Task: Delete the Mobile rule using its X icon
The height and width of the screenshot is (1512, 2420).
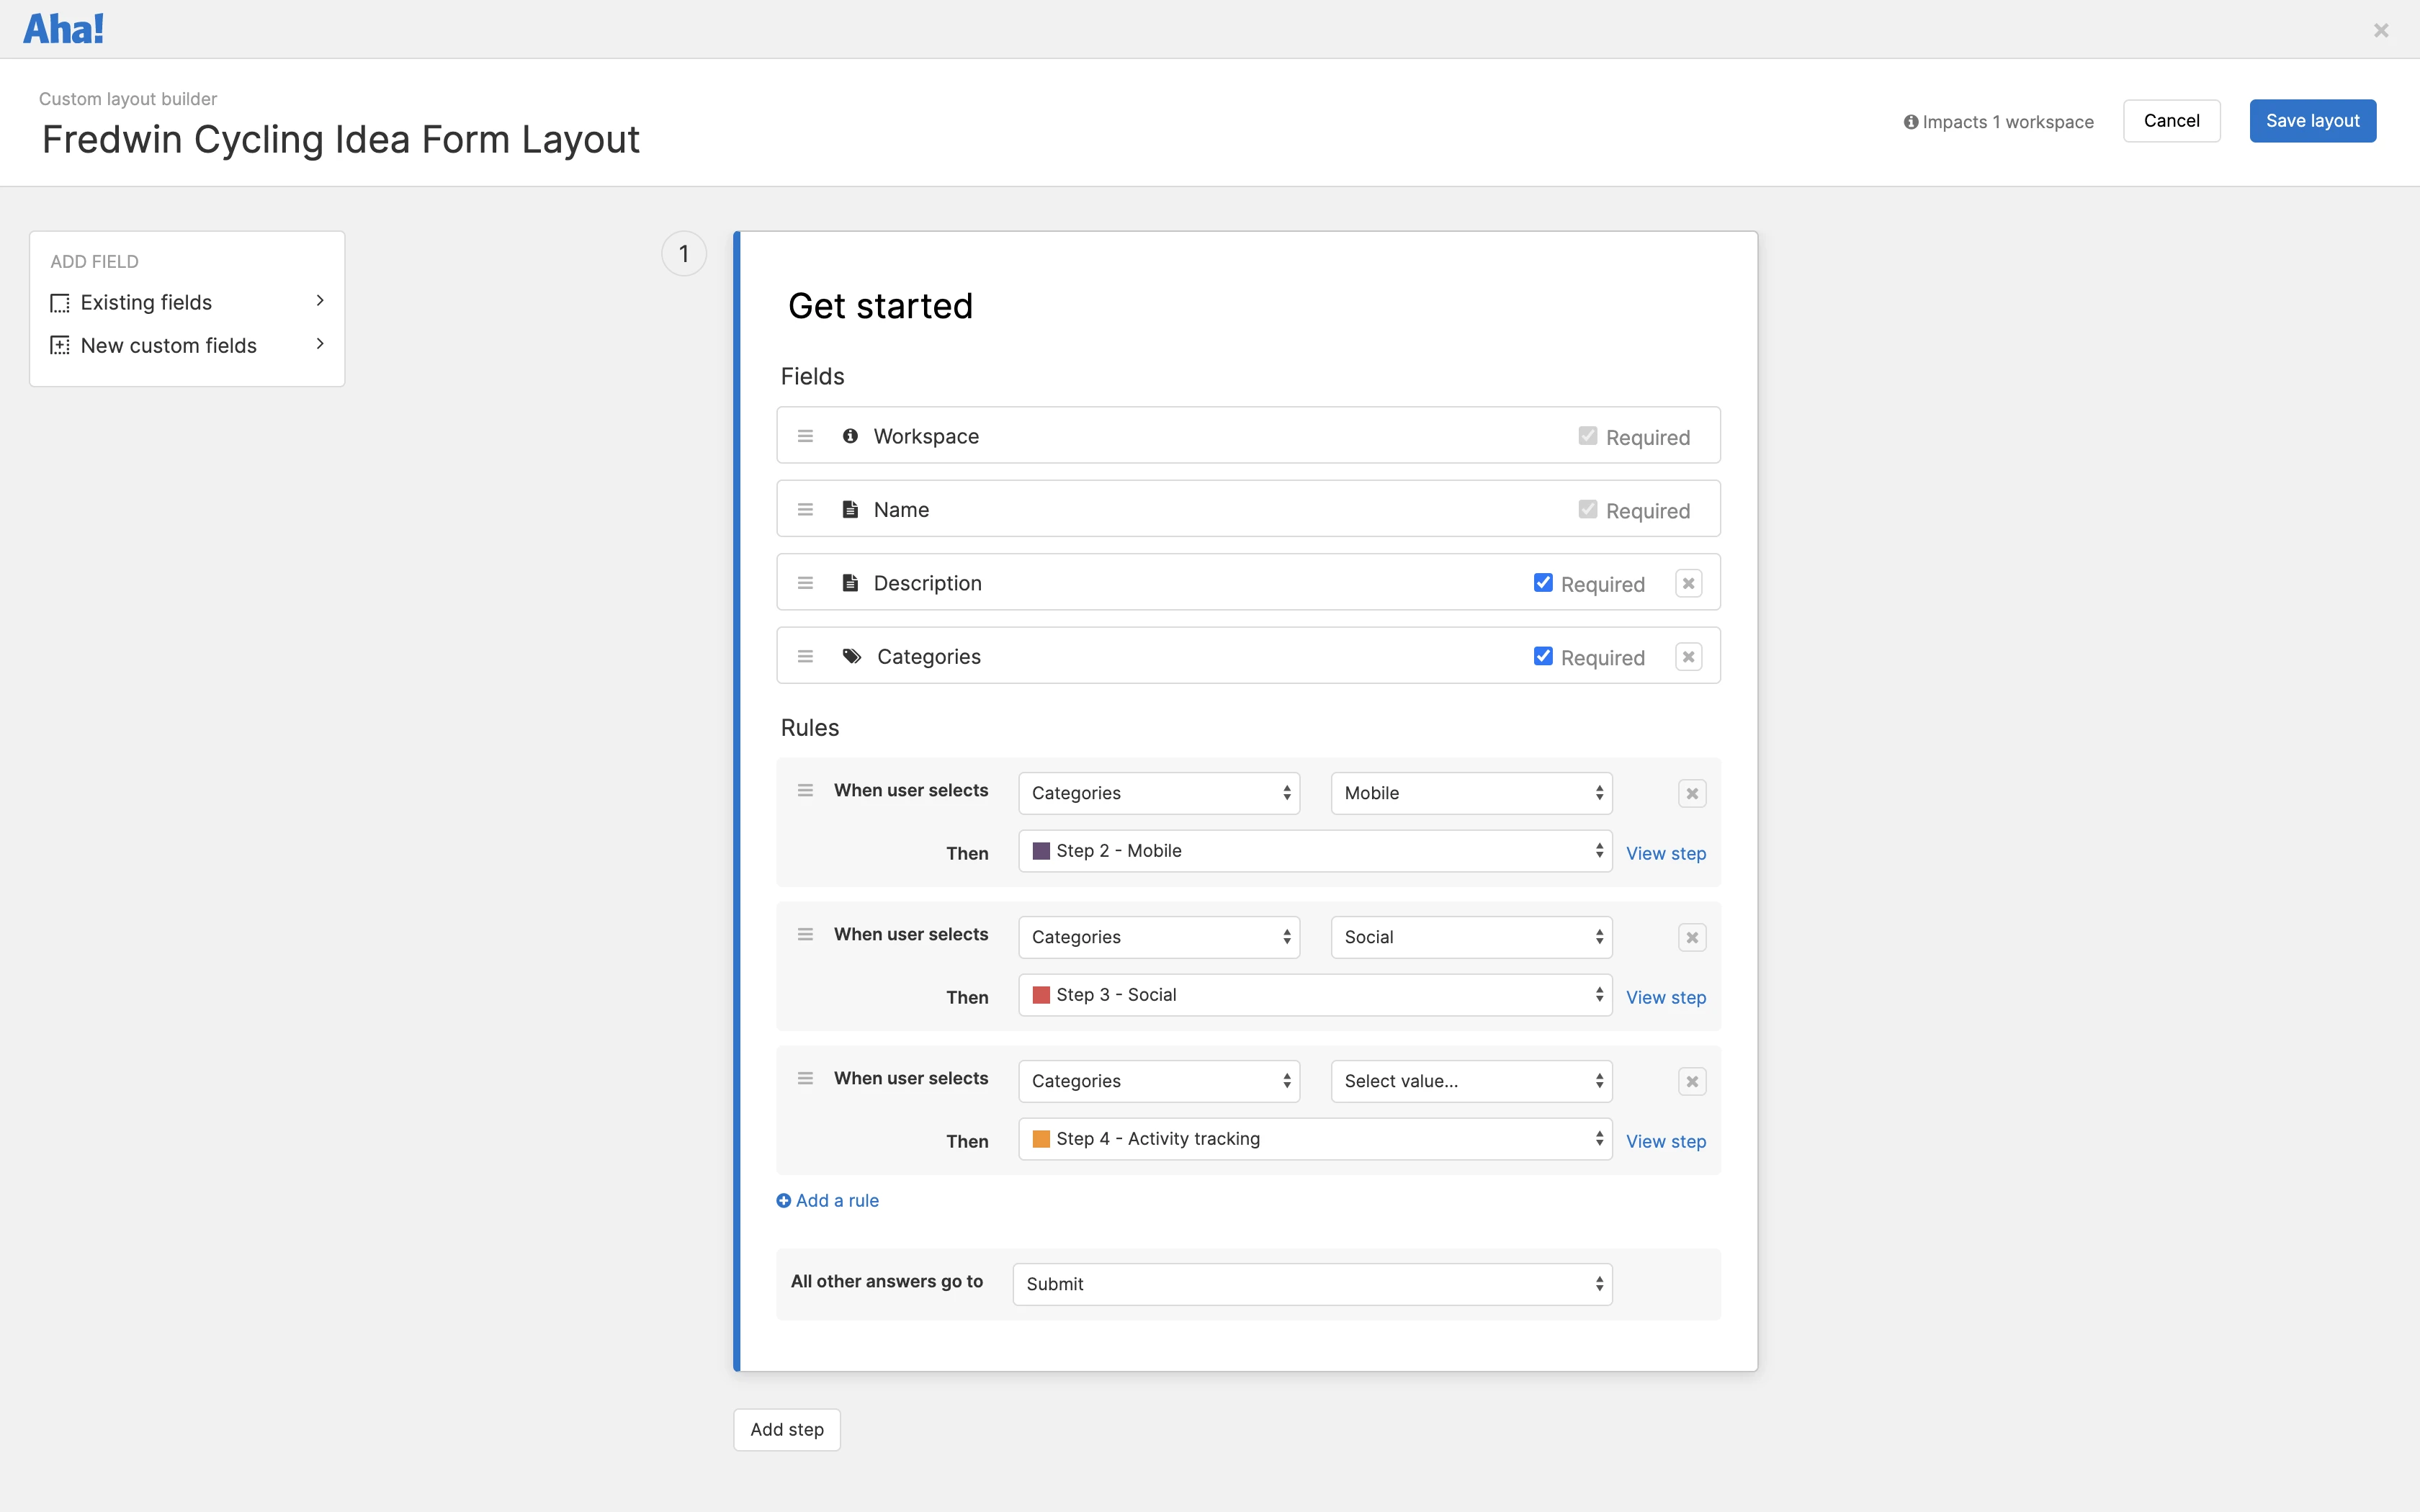Action: (x=1691, y=793)
